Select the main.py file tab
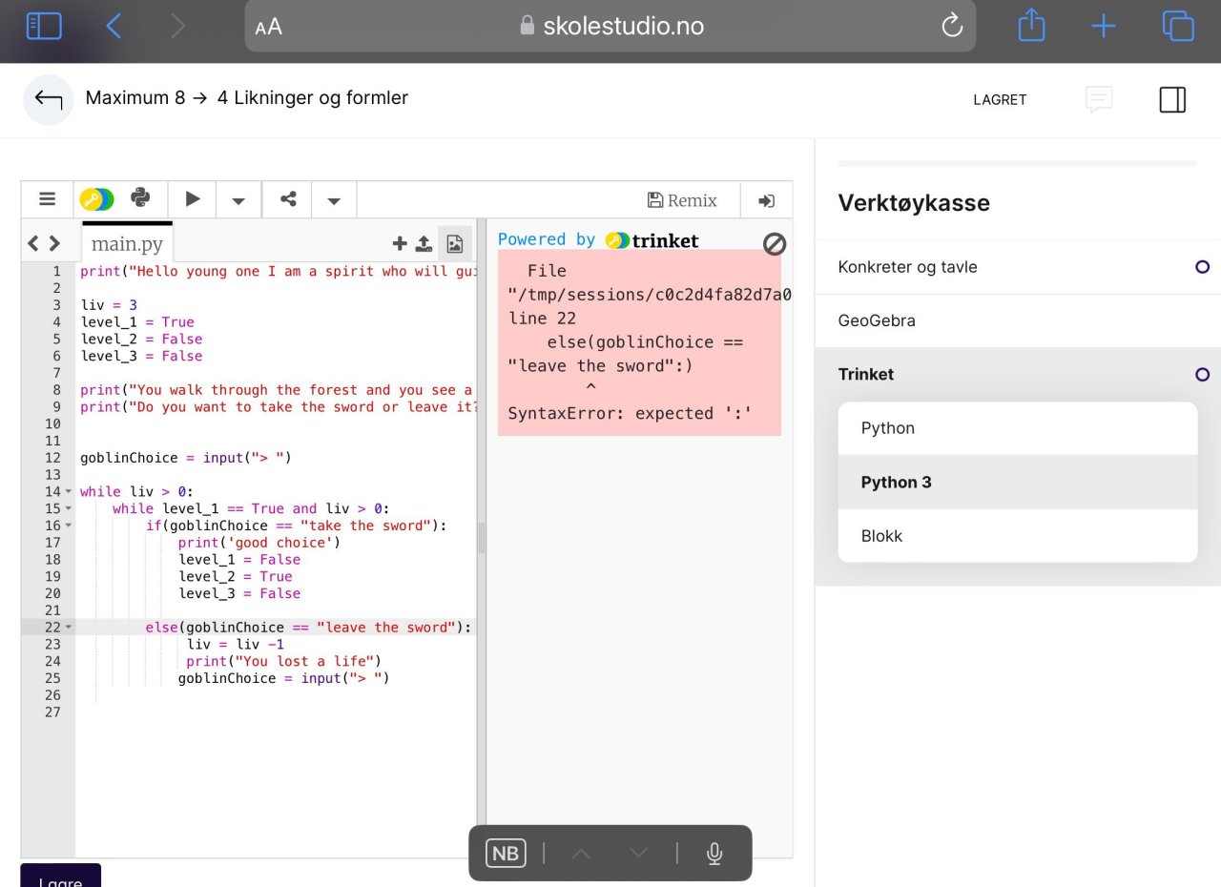Screen dimensions: 1221x887 tap(127, 244)
